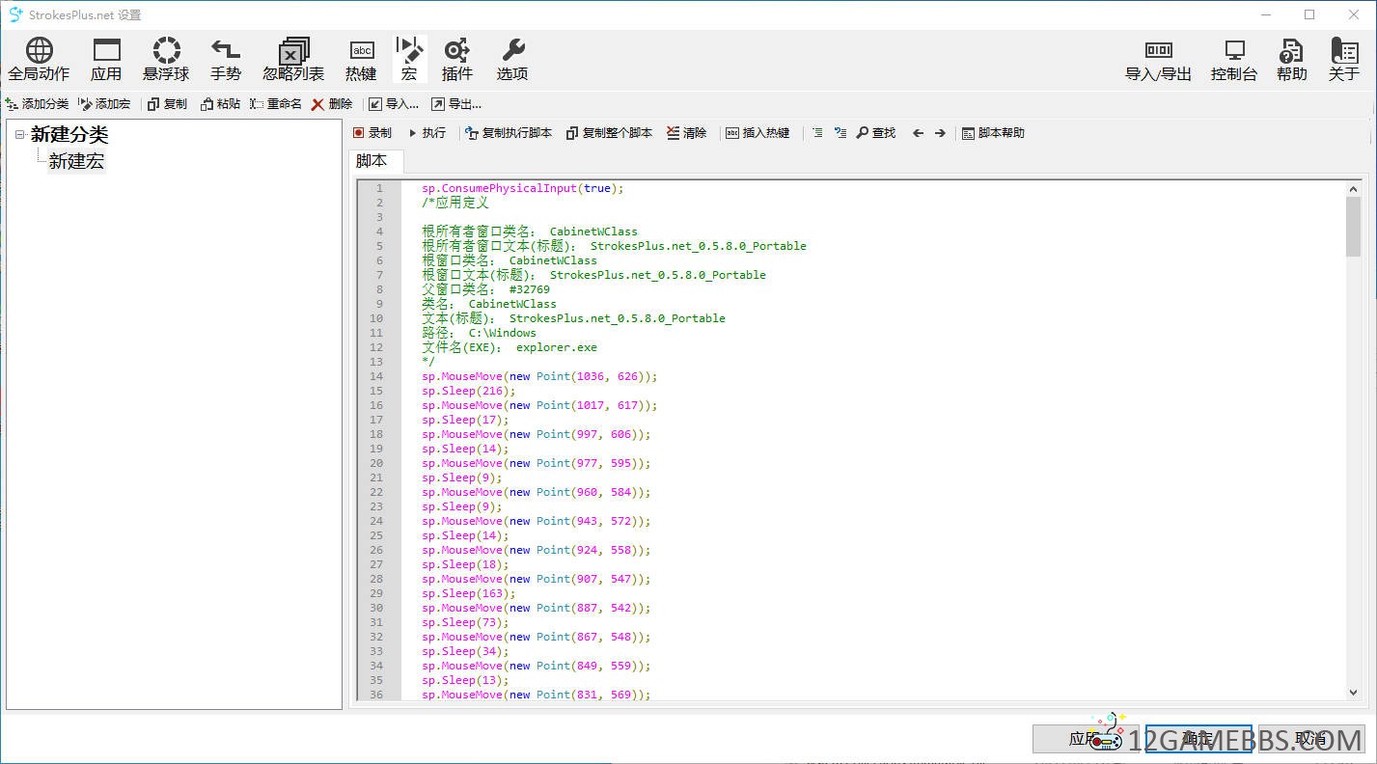
Task: Click the right arrow navigate forward icon
Action: (x=940, y=133)
